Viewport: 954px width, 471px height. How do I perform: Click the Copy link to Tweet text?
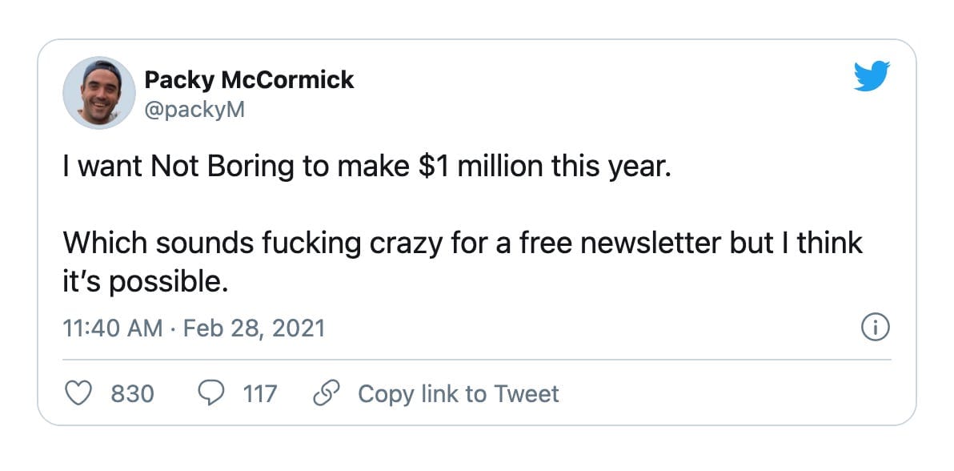tap(459, 393)
